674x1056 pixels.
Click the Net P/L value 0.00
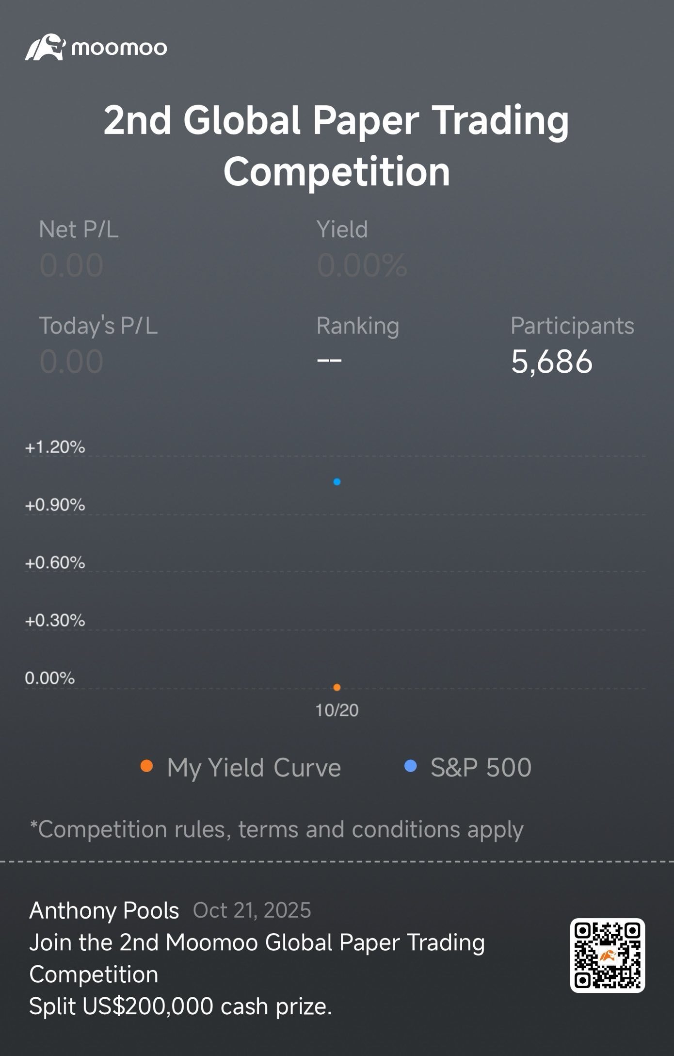tap(71, 265)
